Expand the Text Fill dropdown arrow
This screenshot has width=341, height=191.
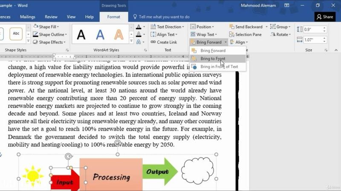pyautogui.click(x=144, y=27)
